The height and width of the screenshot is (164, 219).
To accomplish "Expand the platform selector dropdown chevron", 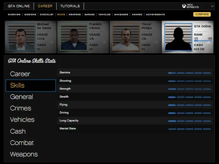I will click(212, 6).
